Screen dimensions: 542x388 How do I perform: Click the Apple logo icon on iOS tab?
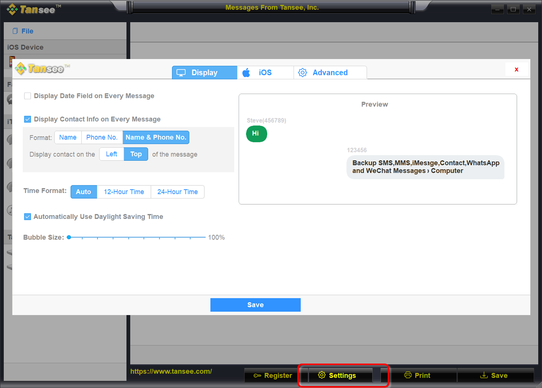[246, 73]
